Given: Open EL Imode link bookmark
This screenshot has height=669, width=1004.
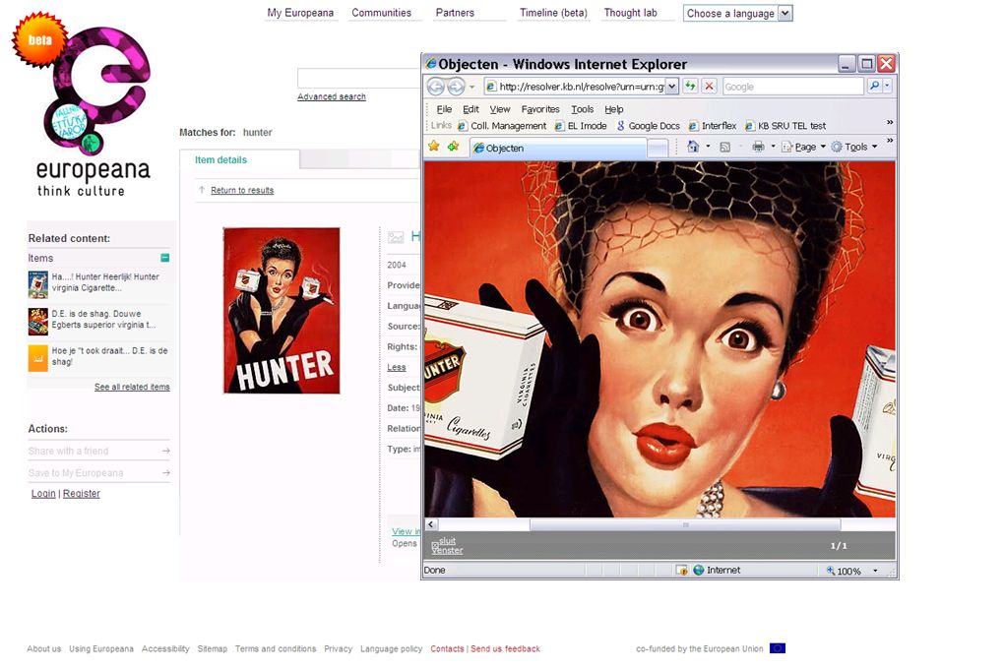Looking at the screenshot, I should coord(581,126).
